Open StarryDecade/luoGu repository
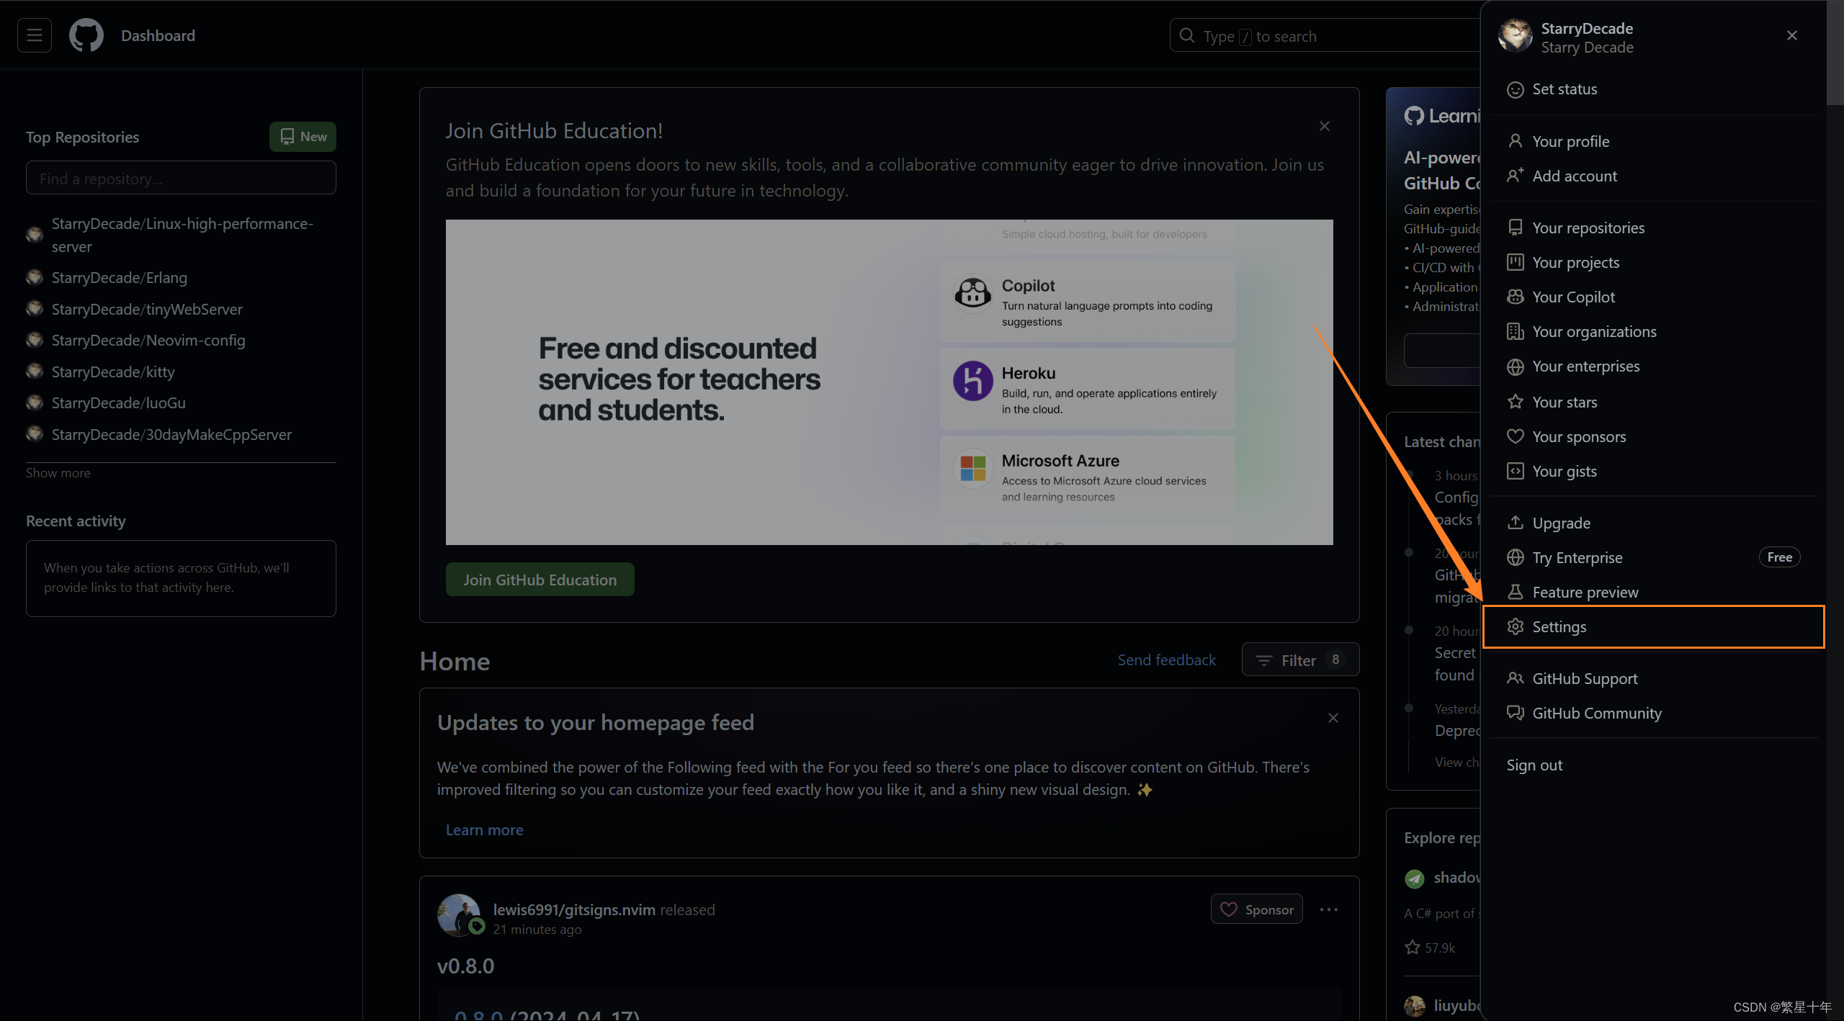 (x=119, y=402)
